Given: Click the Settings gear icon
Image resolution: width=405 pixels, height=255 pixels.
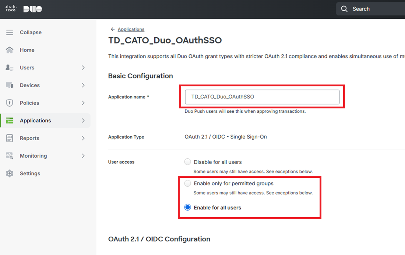Looking at the screenshot, I should [10, 173].
